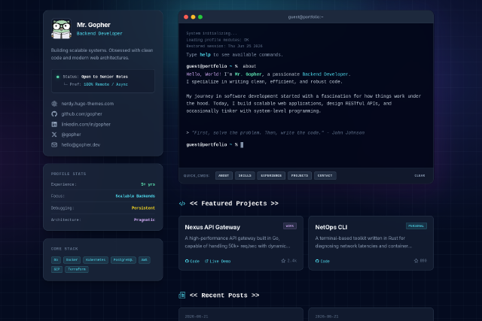
Task: Click the LinkedIn icon in sidebar
Action: pos(54,124)
